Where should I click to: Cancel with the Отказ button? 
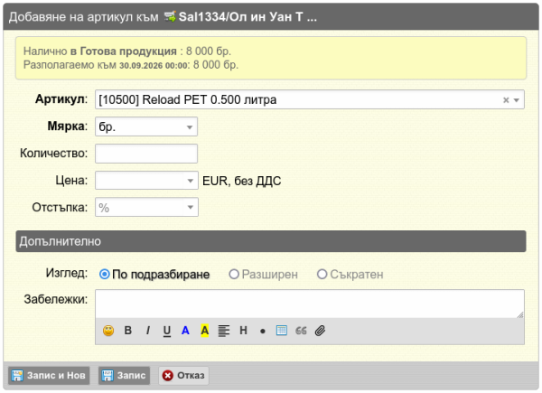pyautogui.click(x=184, y=375)
